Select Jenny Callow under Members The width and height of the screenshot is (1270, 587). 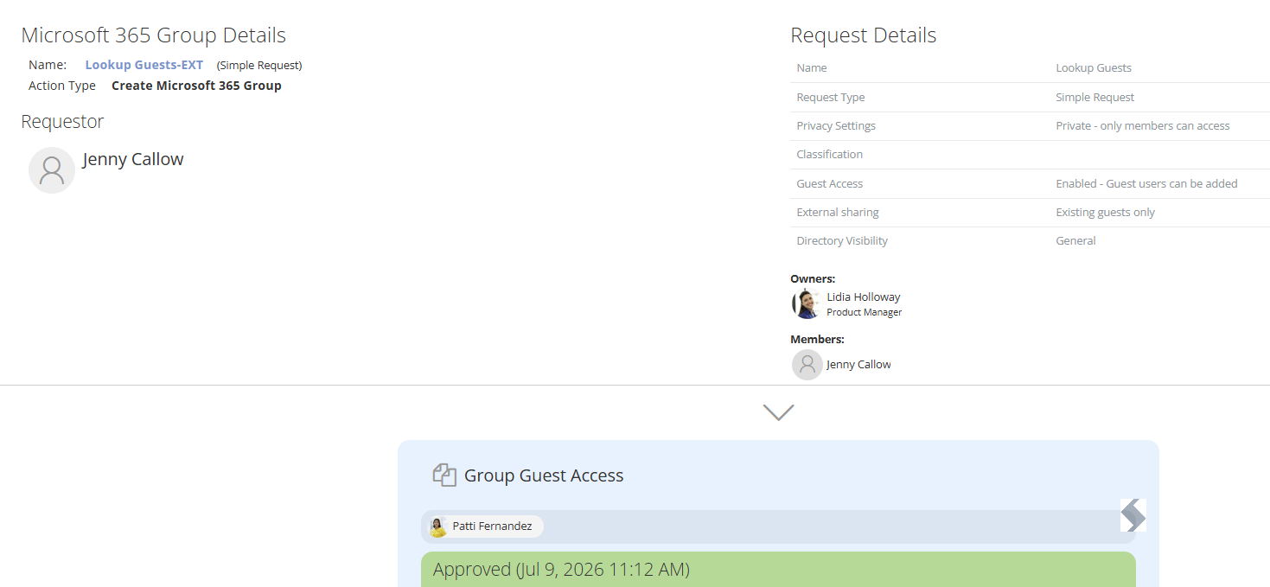click(x=858, y=364)
